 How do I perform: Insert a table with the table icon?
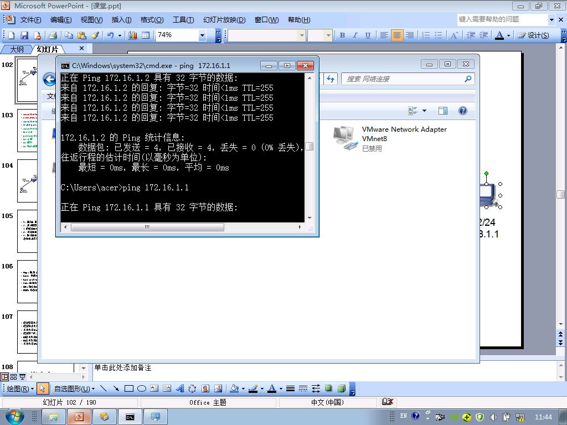point(146,35)
